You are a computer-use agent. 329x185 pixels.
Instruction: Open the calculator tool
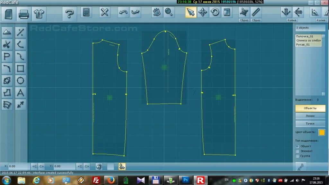(86, 12)
